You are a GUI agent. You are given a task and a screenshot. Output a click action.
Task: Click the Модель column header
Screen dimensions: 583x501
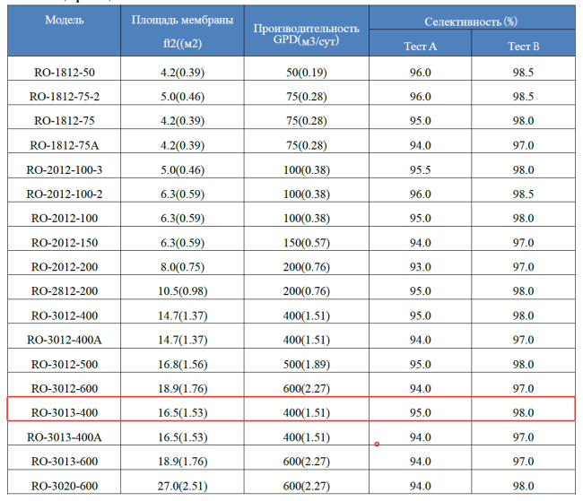click(65, 20)
